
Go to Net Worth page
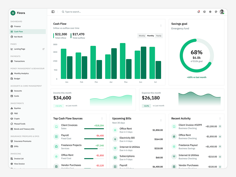[27, 37]
